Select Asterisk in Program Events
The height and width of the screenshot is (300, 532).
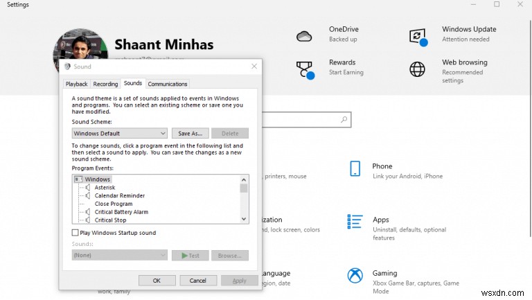(x=105, y=187)
